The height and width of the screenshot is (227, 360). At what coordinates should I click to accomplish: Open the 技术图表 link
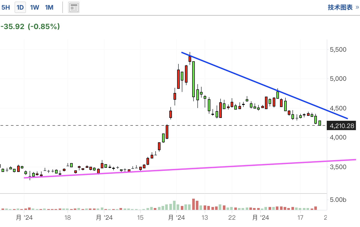click(343, 7)
